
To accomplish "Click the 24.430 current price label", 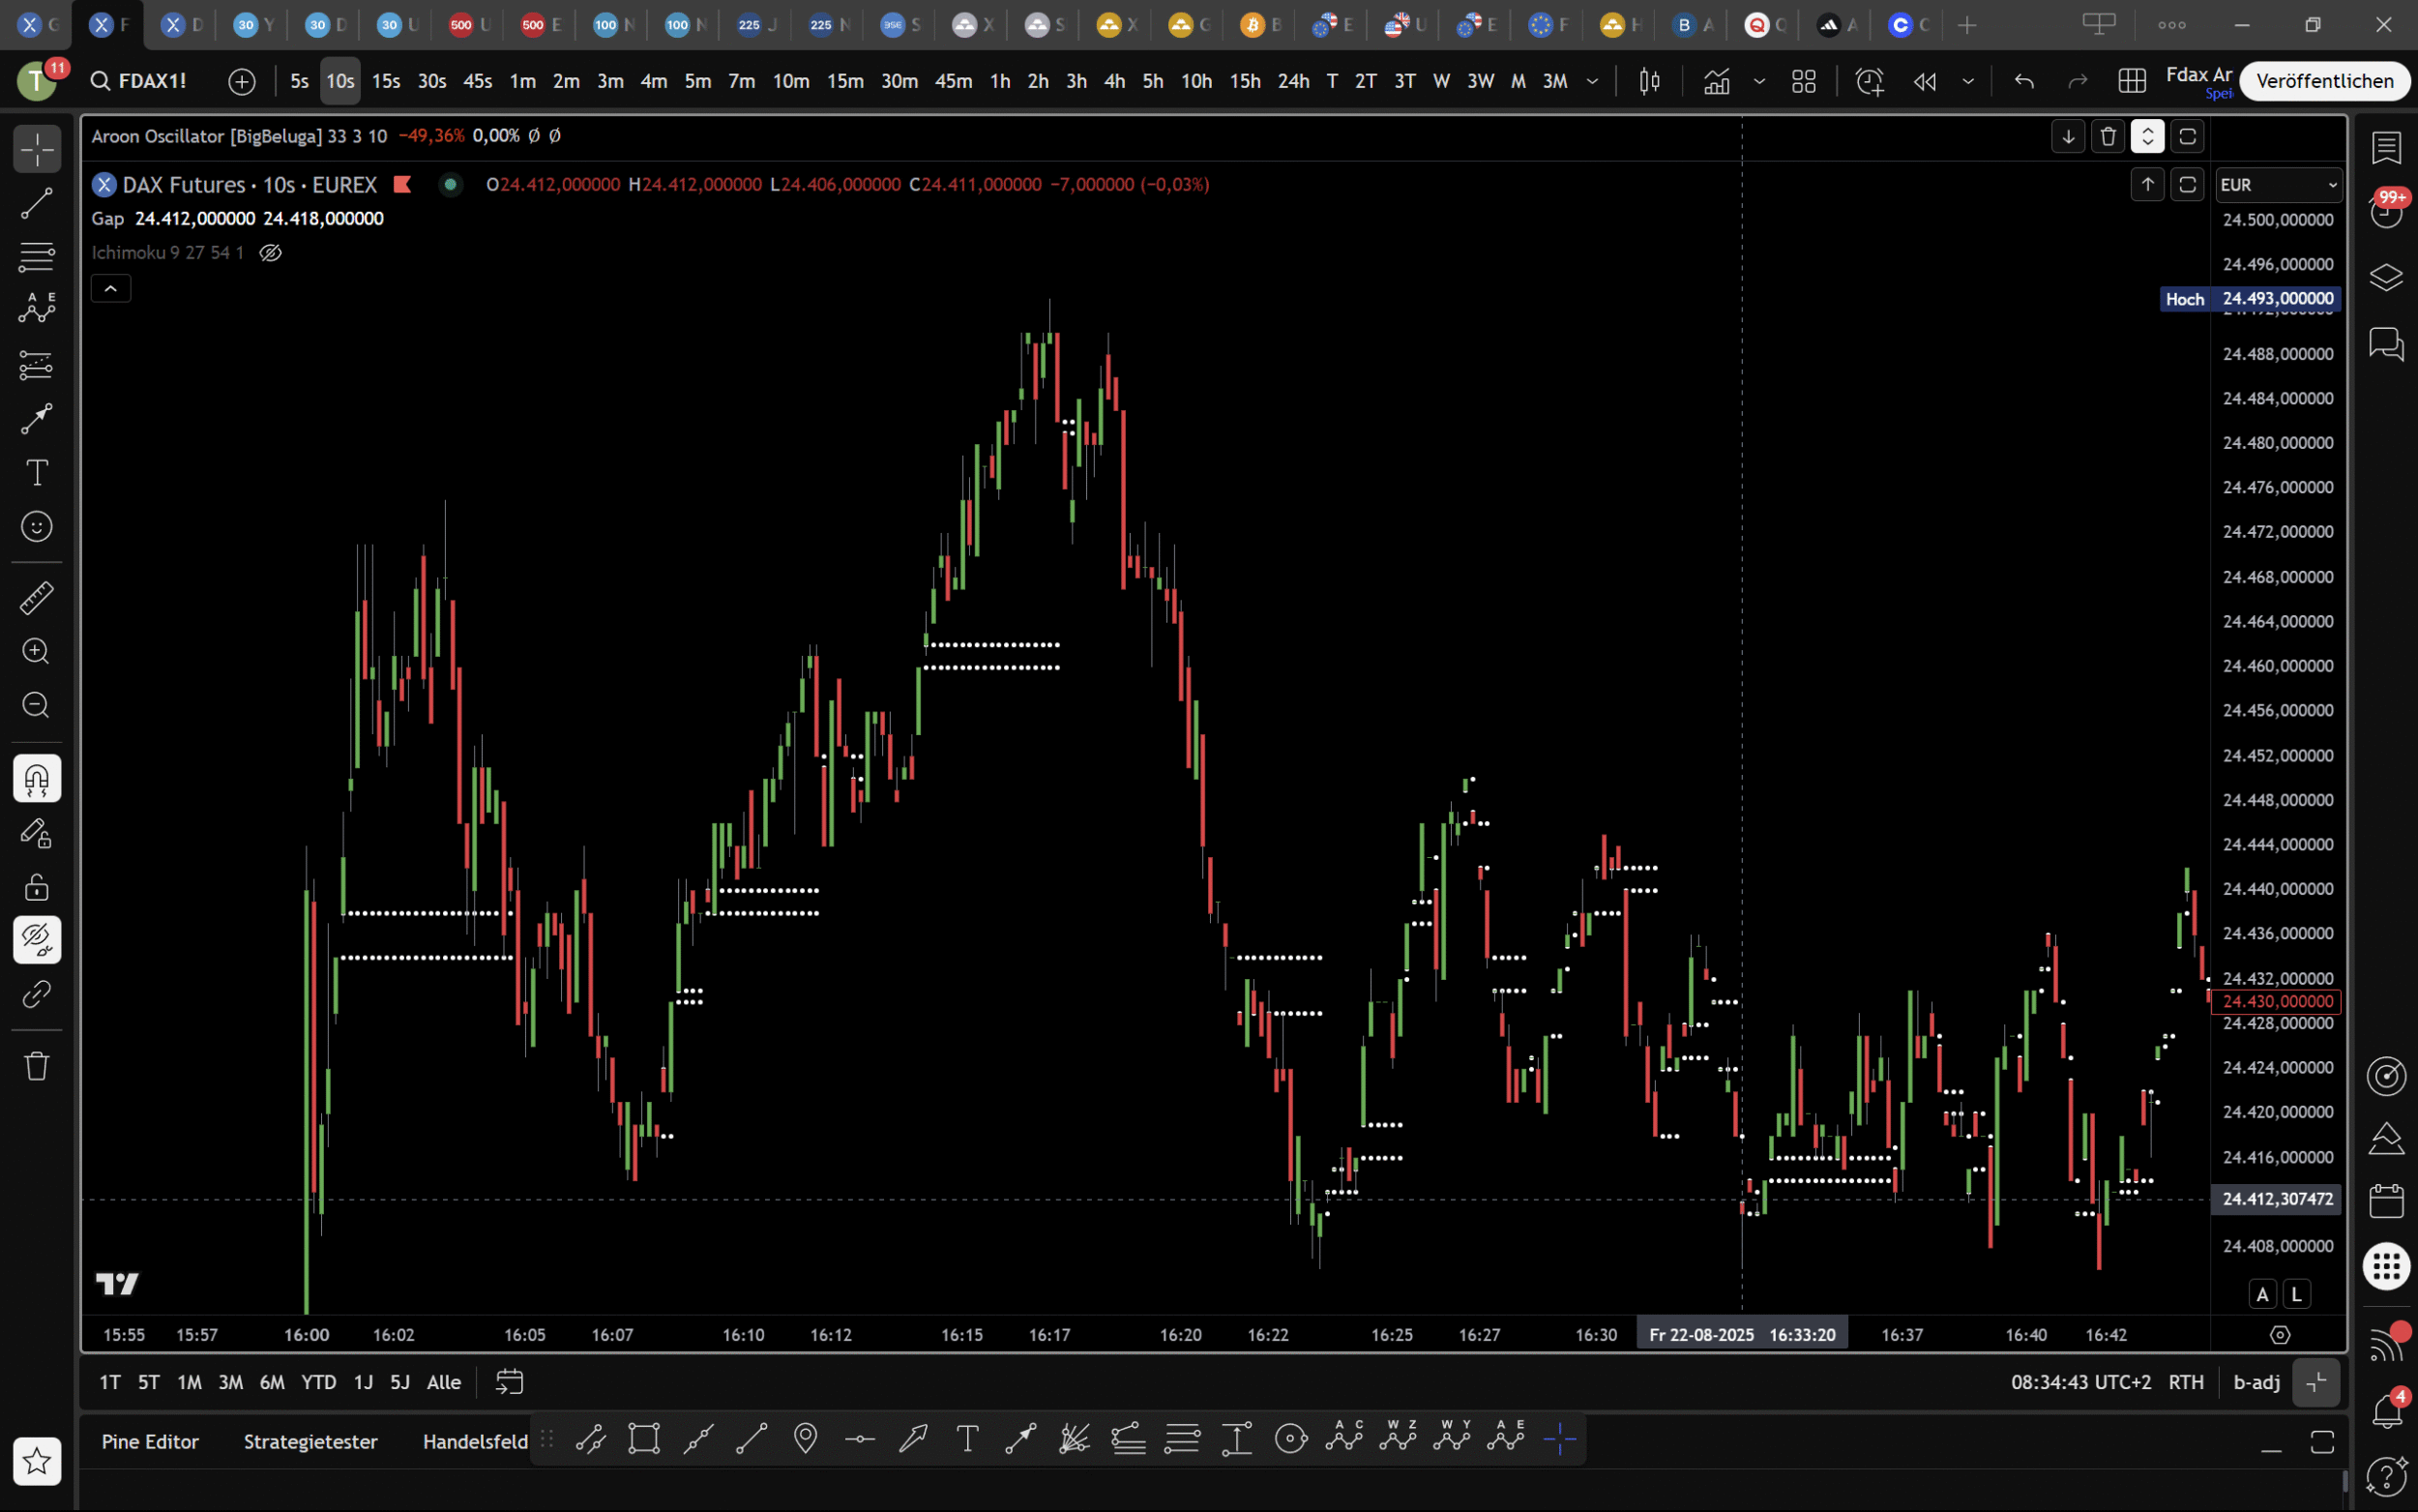I will [x=2276, y=1001].
